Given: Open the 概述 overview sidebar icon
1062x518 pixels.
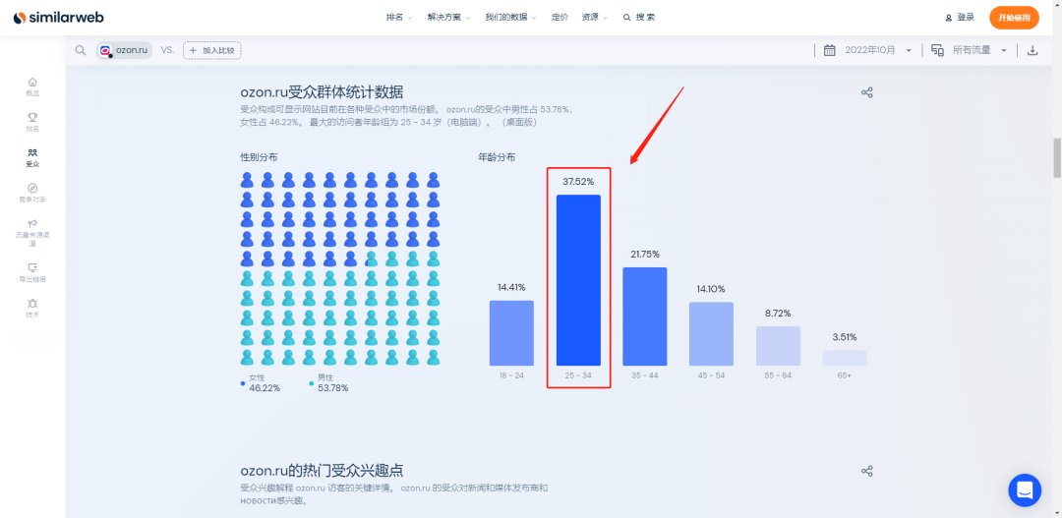Looking at the screenshot, I should (x=32, y=82).
